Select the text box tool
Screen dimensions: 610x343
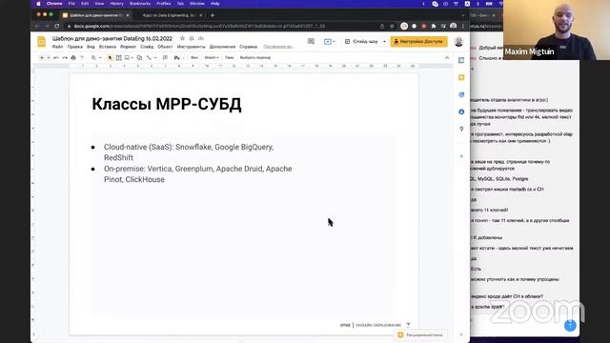coord(118,57)
